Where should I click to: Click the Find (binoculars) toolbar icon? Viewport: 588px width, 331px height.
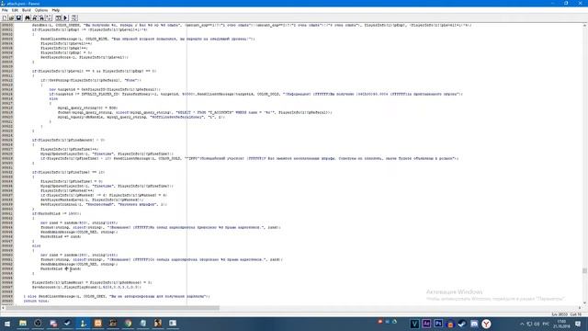pyautogui.click(x=28, y=17)
